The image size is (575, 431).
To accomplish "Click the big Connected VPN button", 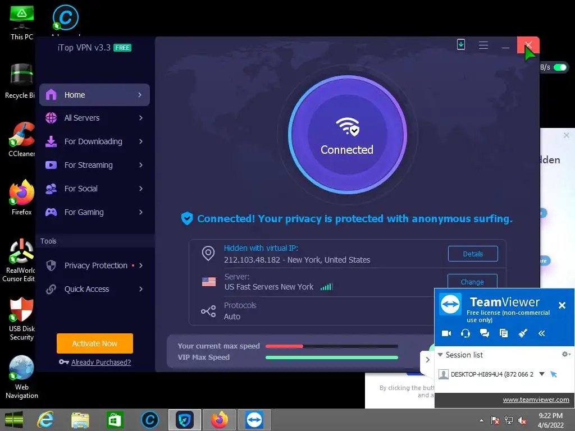I will [x=347, y=135].
